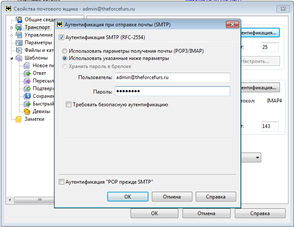Select use POP3/IMAP receiving parameters option
Viewport: 294px width, 227px height.
(x=65, y=51)
